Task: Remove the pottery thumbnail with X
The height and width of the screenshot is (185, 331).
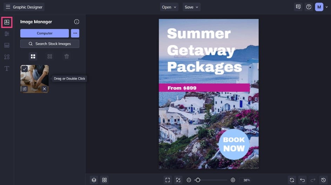Action: [x=44, y=89]
